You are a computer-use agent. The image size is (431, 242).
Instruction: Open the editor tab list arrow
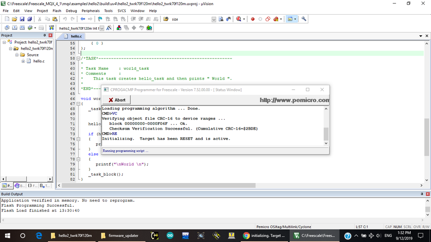click(x=421, y=36)
